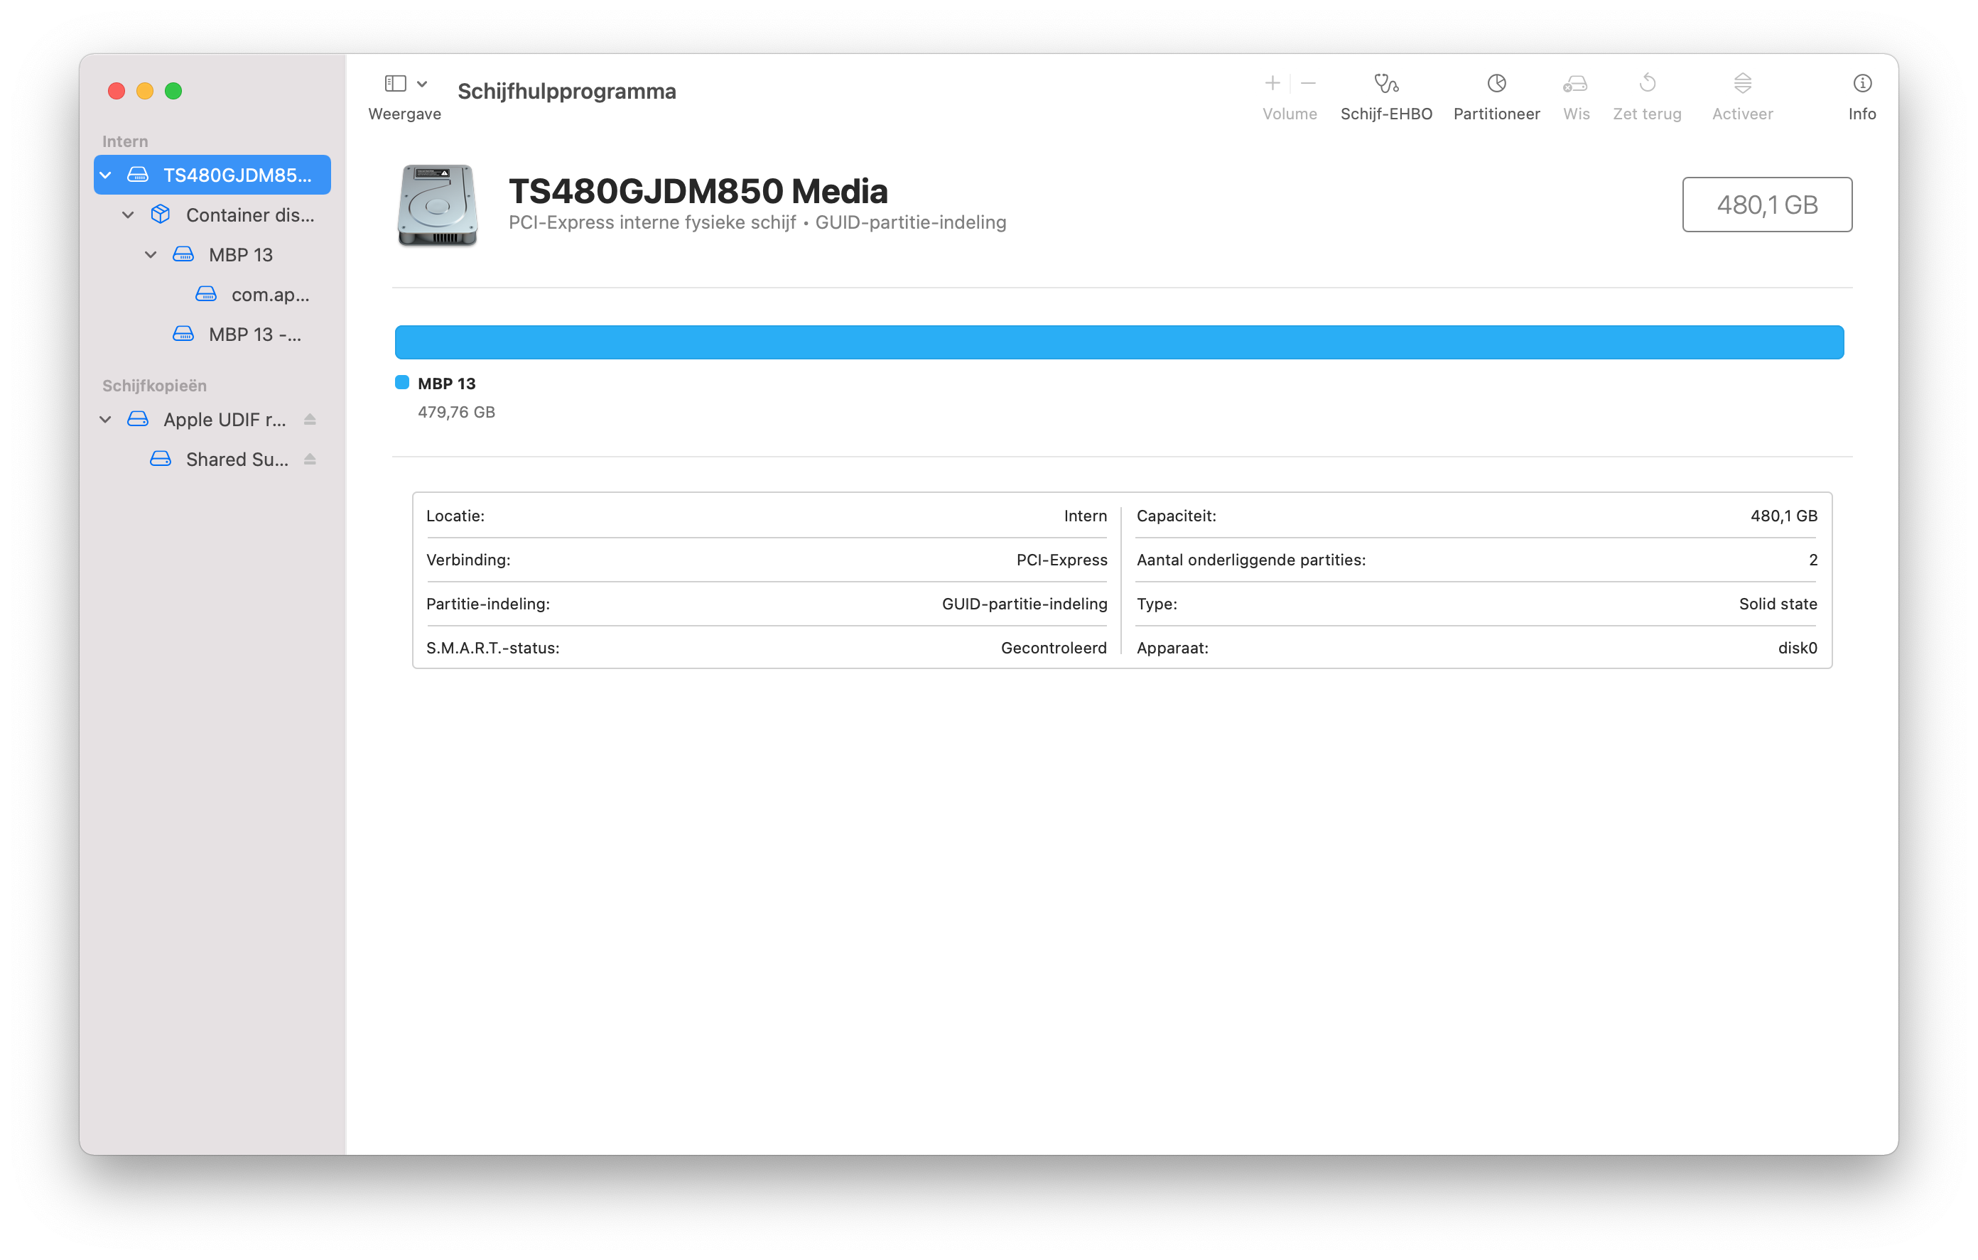Click the Activeer mount icon
The image size is (1978, 1260).
point(1741,84)
